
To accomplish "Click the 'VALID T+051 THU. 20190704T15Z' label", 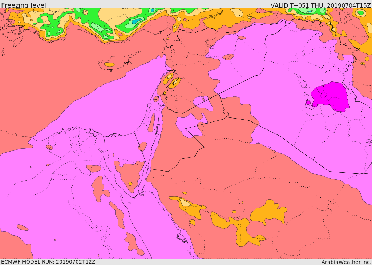I will point(320,5).
